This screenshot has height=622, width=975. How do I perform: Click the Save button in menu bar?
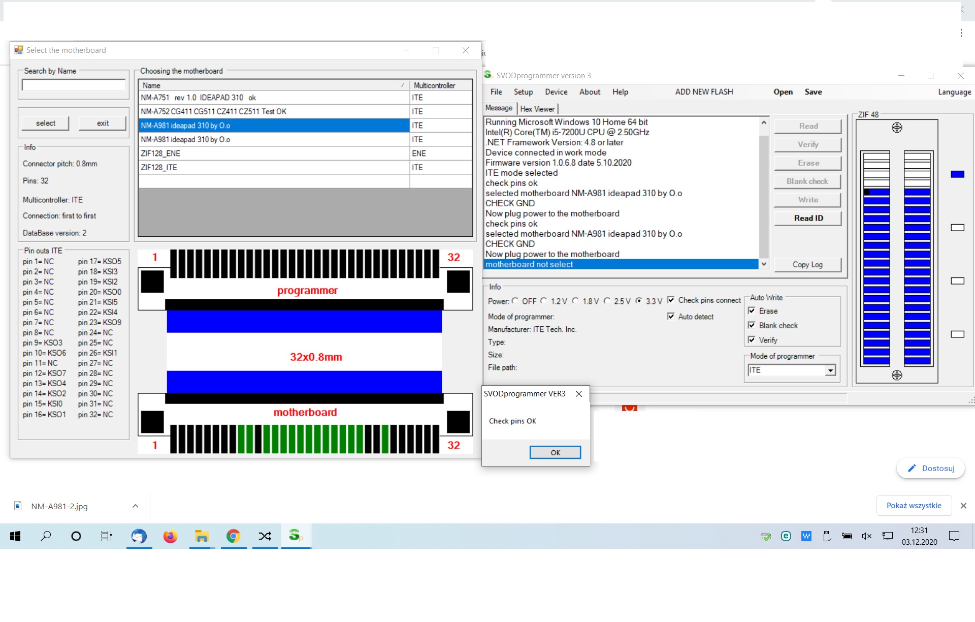(x=813, y=92)
